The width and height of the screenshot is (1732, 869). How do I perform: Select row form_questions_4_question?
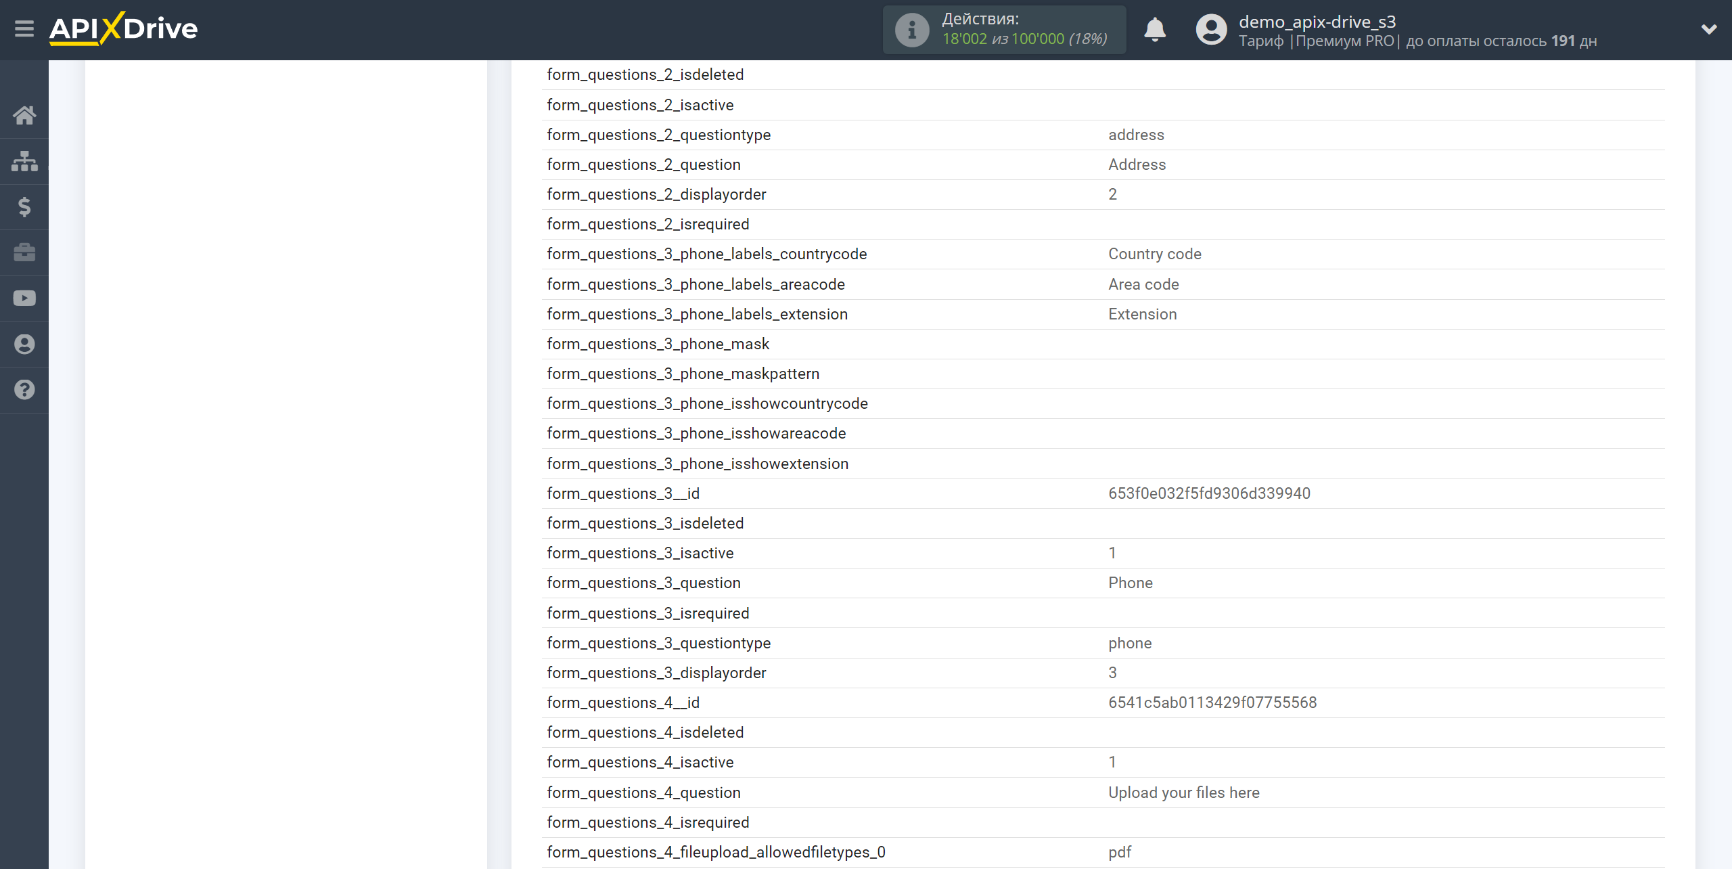point(1103,793)
